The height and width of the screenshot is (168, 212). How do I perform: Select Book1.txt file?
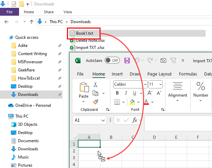pos(137,33)
